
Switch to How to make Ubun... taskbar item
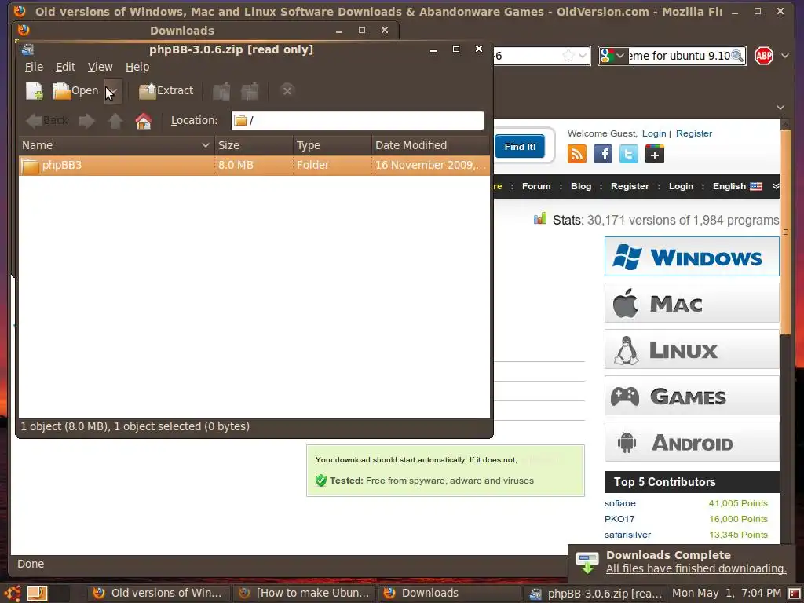click(x=305, y=594)
